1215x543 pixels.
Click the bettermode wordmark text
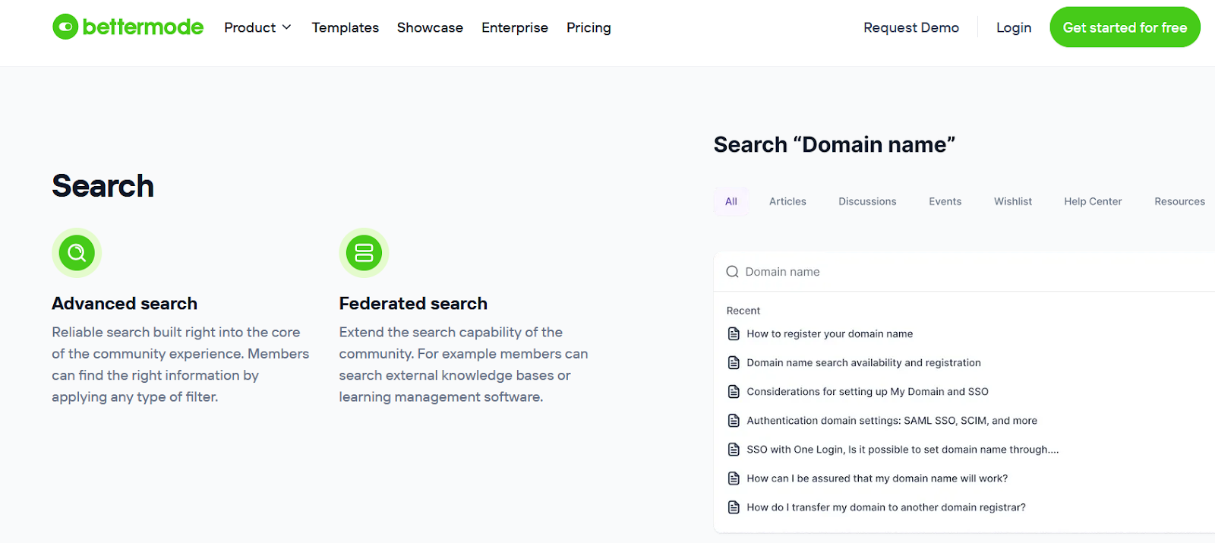[x=143, y=27]
